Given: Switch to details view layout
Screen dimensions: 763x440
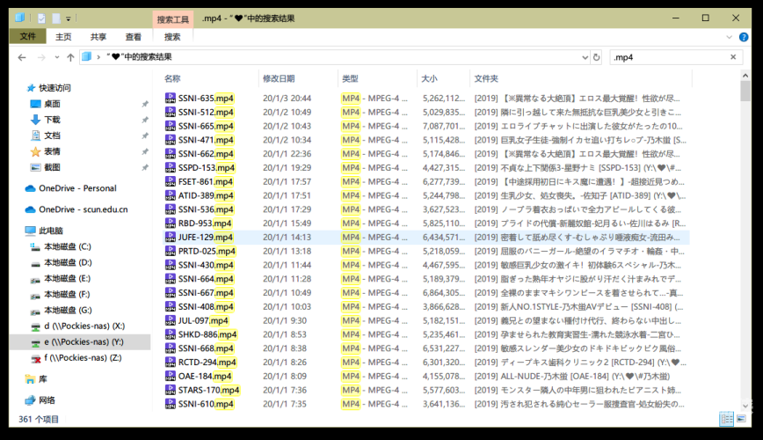Looking at the screenshot, I should [726, 419].
